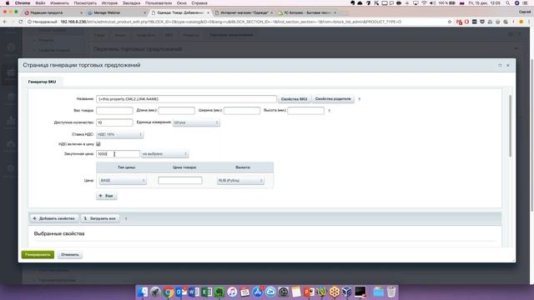Click 'Свойства SKU' button

click(x=295, y=99)
